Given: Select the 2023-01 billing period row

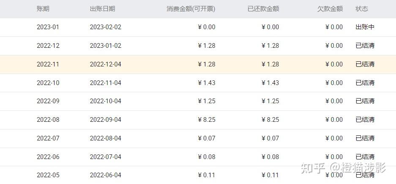Looking at the screenshot, I should click(48, 27).
